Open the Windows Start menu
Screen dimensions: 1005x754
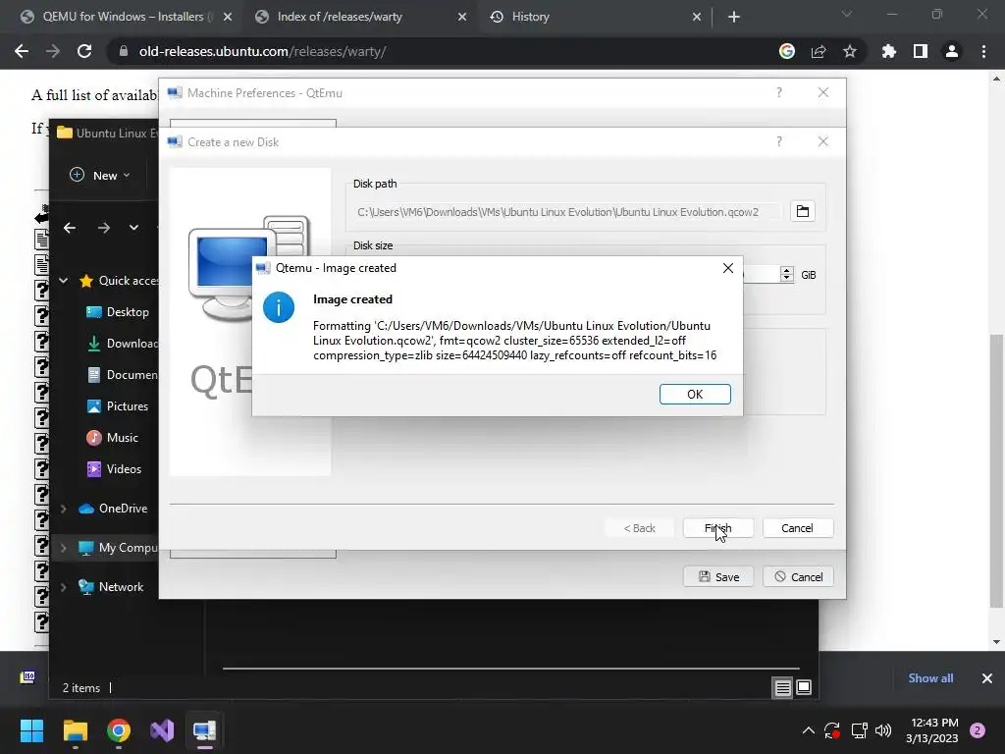coord(31,730)
